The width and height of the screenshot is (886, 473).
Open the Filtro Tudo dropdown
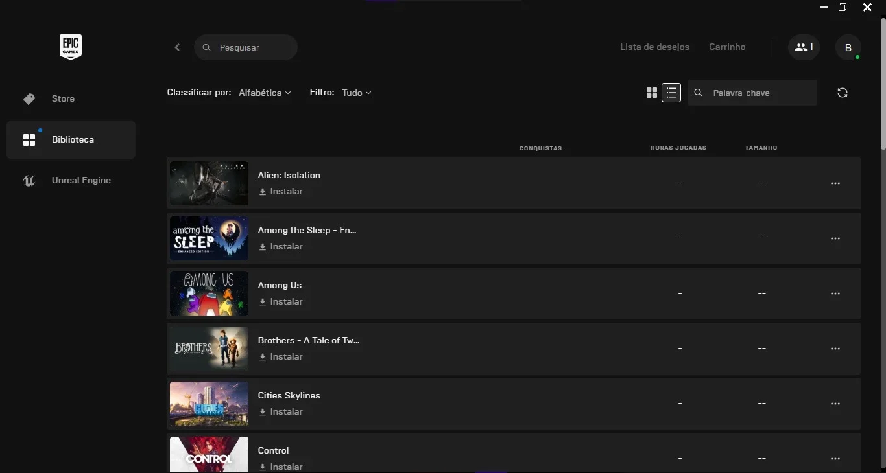(x=357, y=93)
